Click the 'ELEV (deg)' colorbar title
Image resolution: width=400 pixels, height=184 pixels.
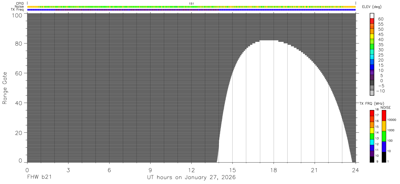pyautogui.click(x=372, y=7)
